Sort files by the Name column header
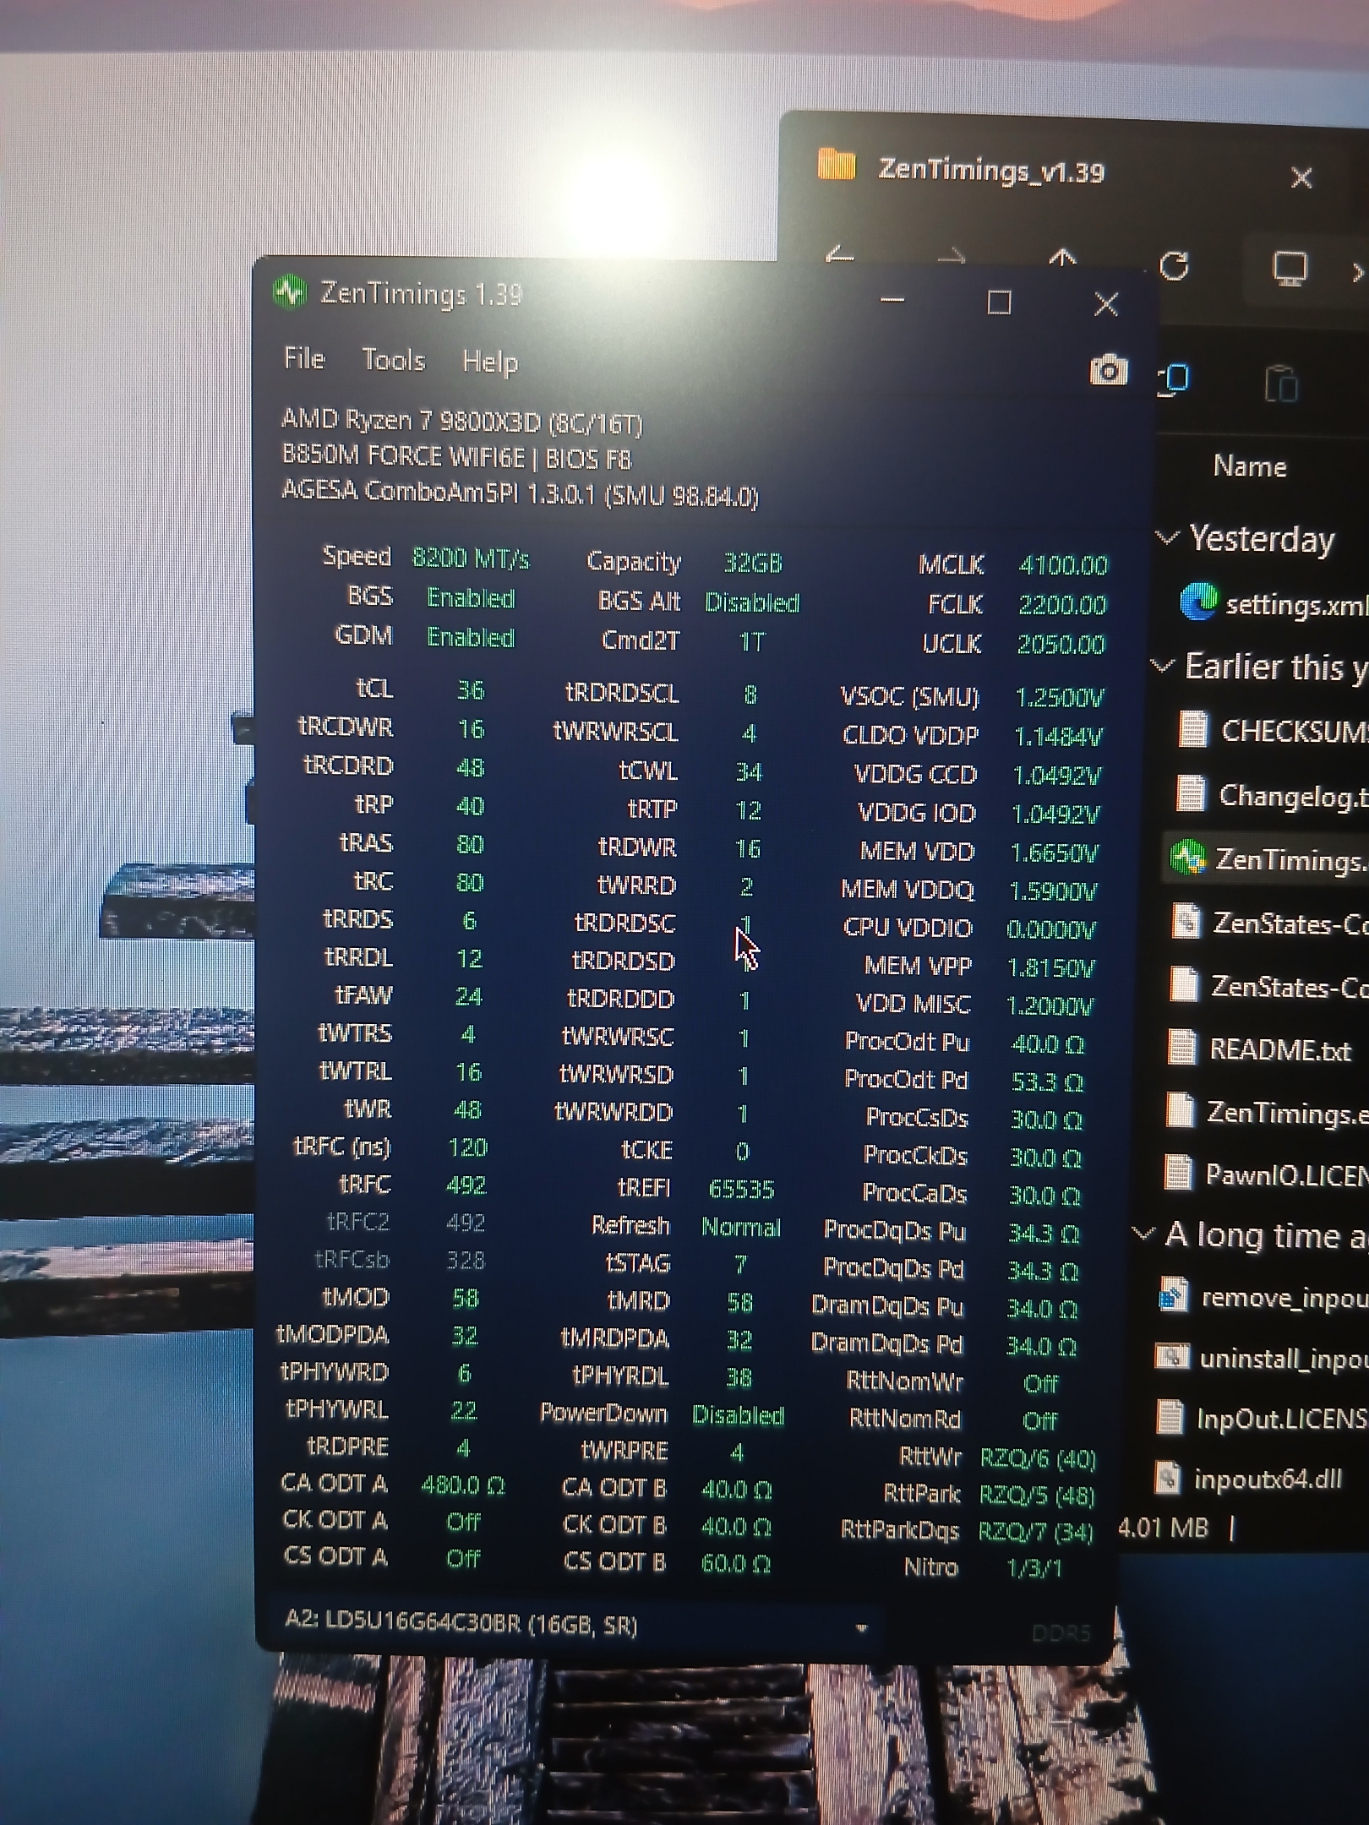 (x=1250, y=466)
